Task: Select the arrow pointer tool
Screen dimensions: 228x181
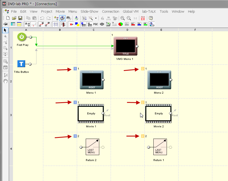Action: tap(5, 30)
